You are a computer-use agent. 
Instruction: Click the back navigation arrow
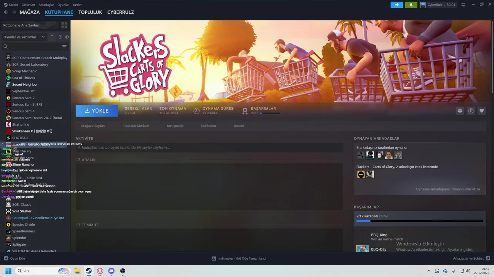coord(6,12)
